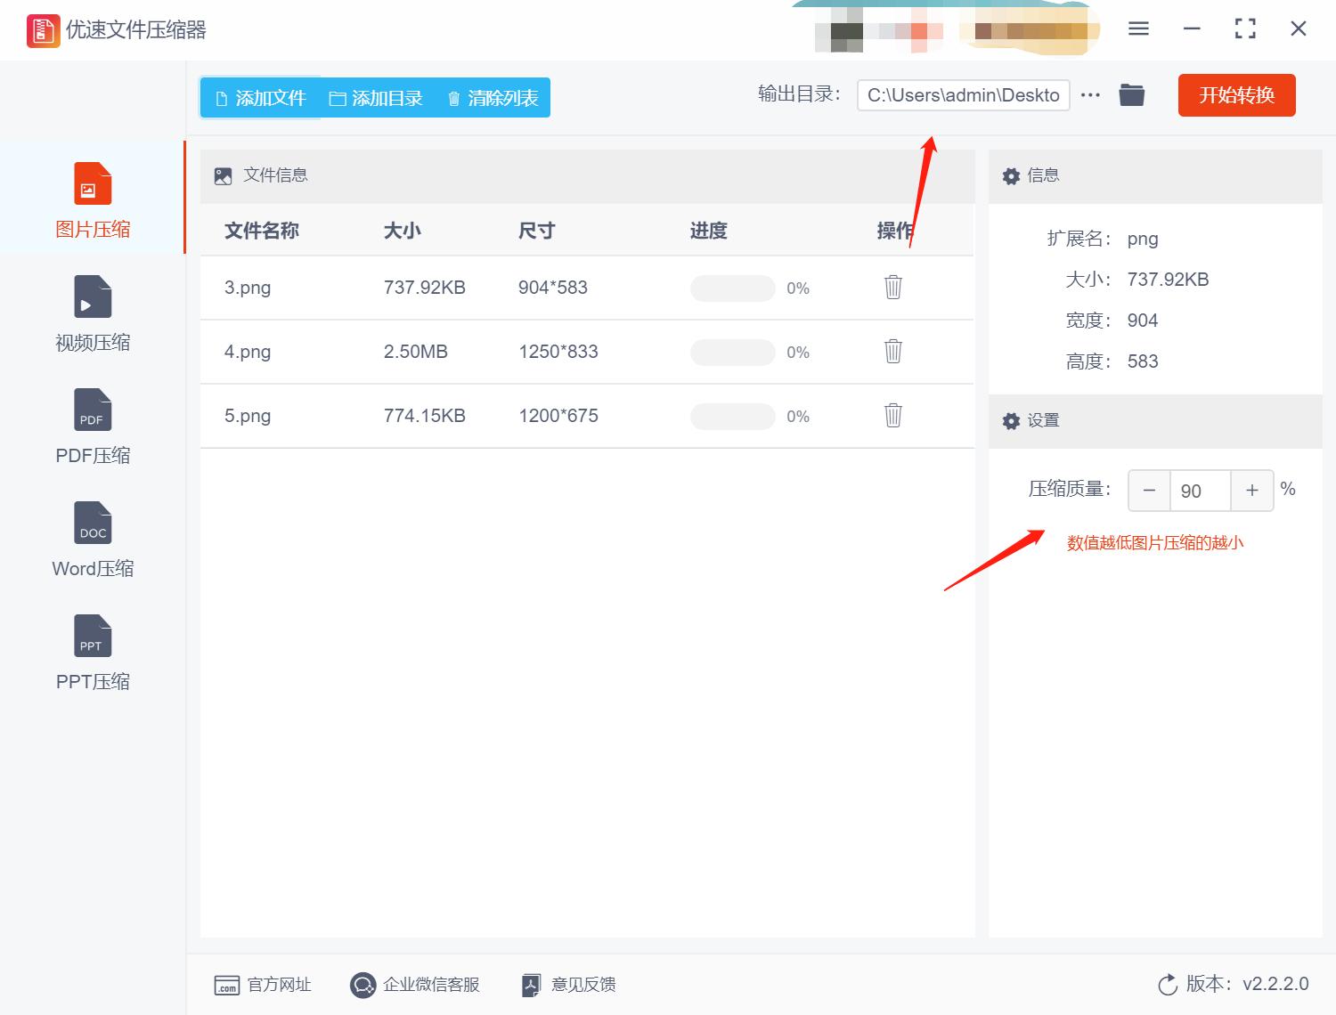
Task: Decrease compression quality with the minus stepper
Action: [x=1148, y=491]
